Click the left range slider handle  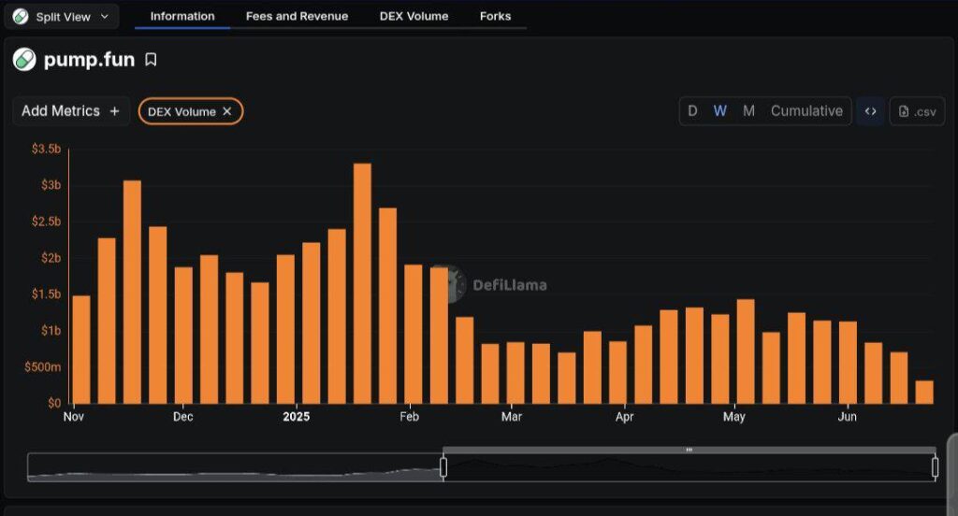[x=443, y=466]
